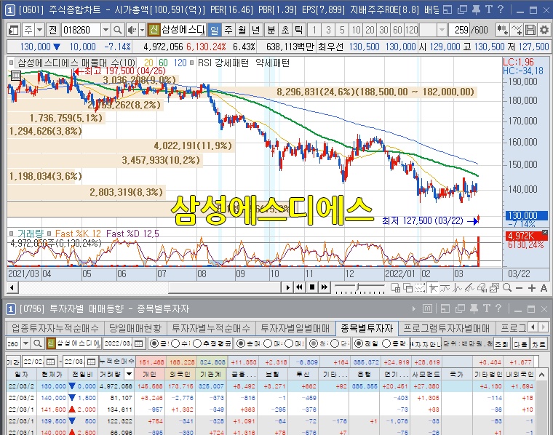Open the stock code dropdown in investor window
Image resolution: width=553 pixels, height=435 pixels.
25,343
